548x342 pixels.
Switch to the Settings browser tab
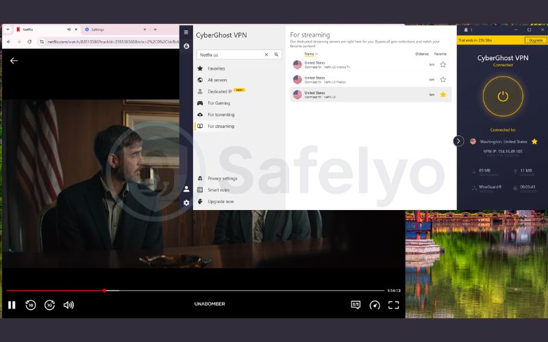point(115,29)
